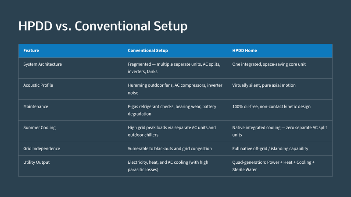Click the Acoustic Profile row label
Image resolution: width=351 pixels, height=197 pixels.
point(38,85)
